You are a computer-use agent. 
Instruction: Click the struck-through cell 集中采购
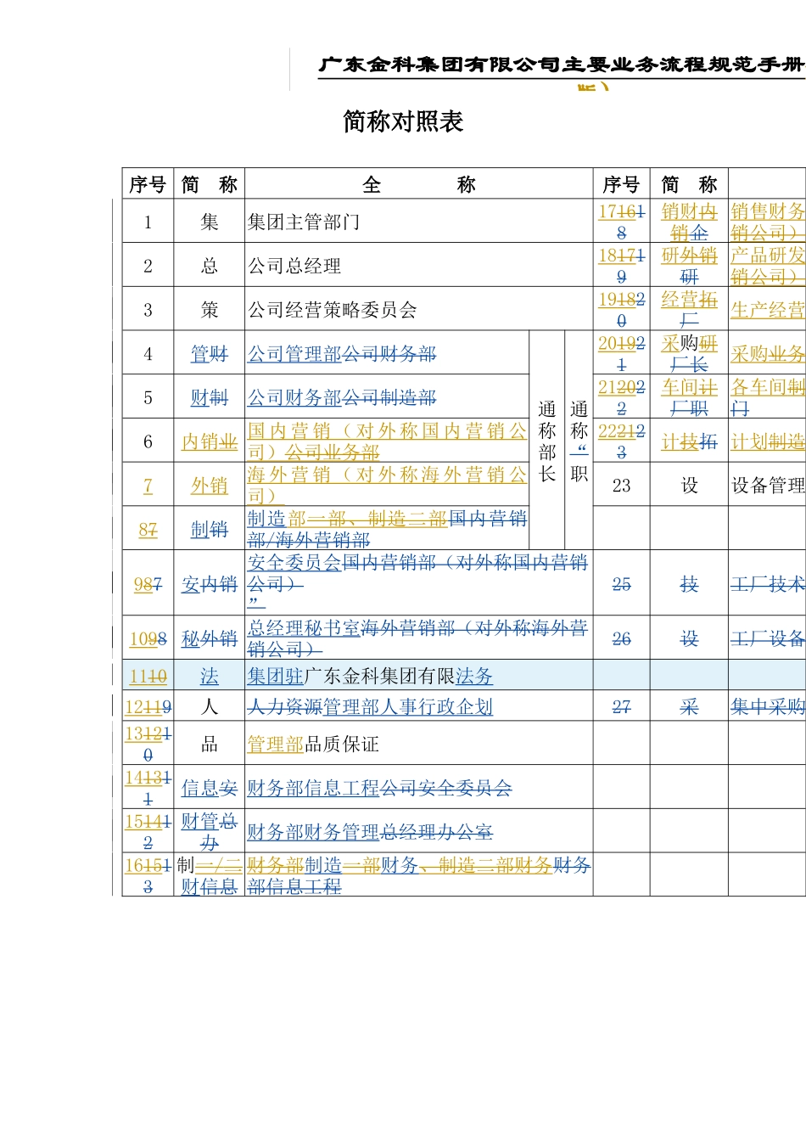(768, 707)
